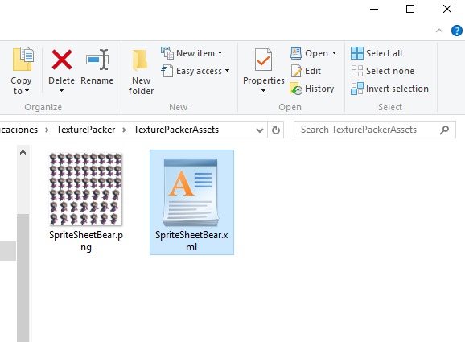This screenshot has height=342, width=465.
Task: Click the Copy to icon
Action: point(23,59)
